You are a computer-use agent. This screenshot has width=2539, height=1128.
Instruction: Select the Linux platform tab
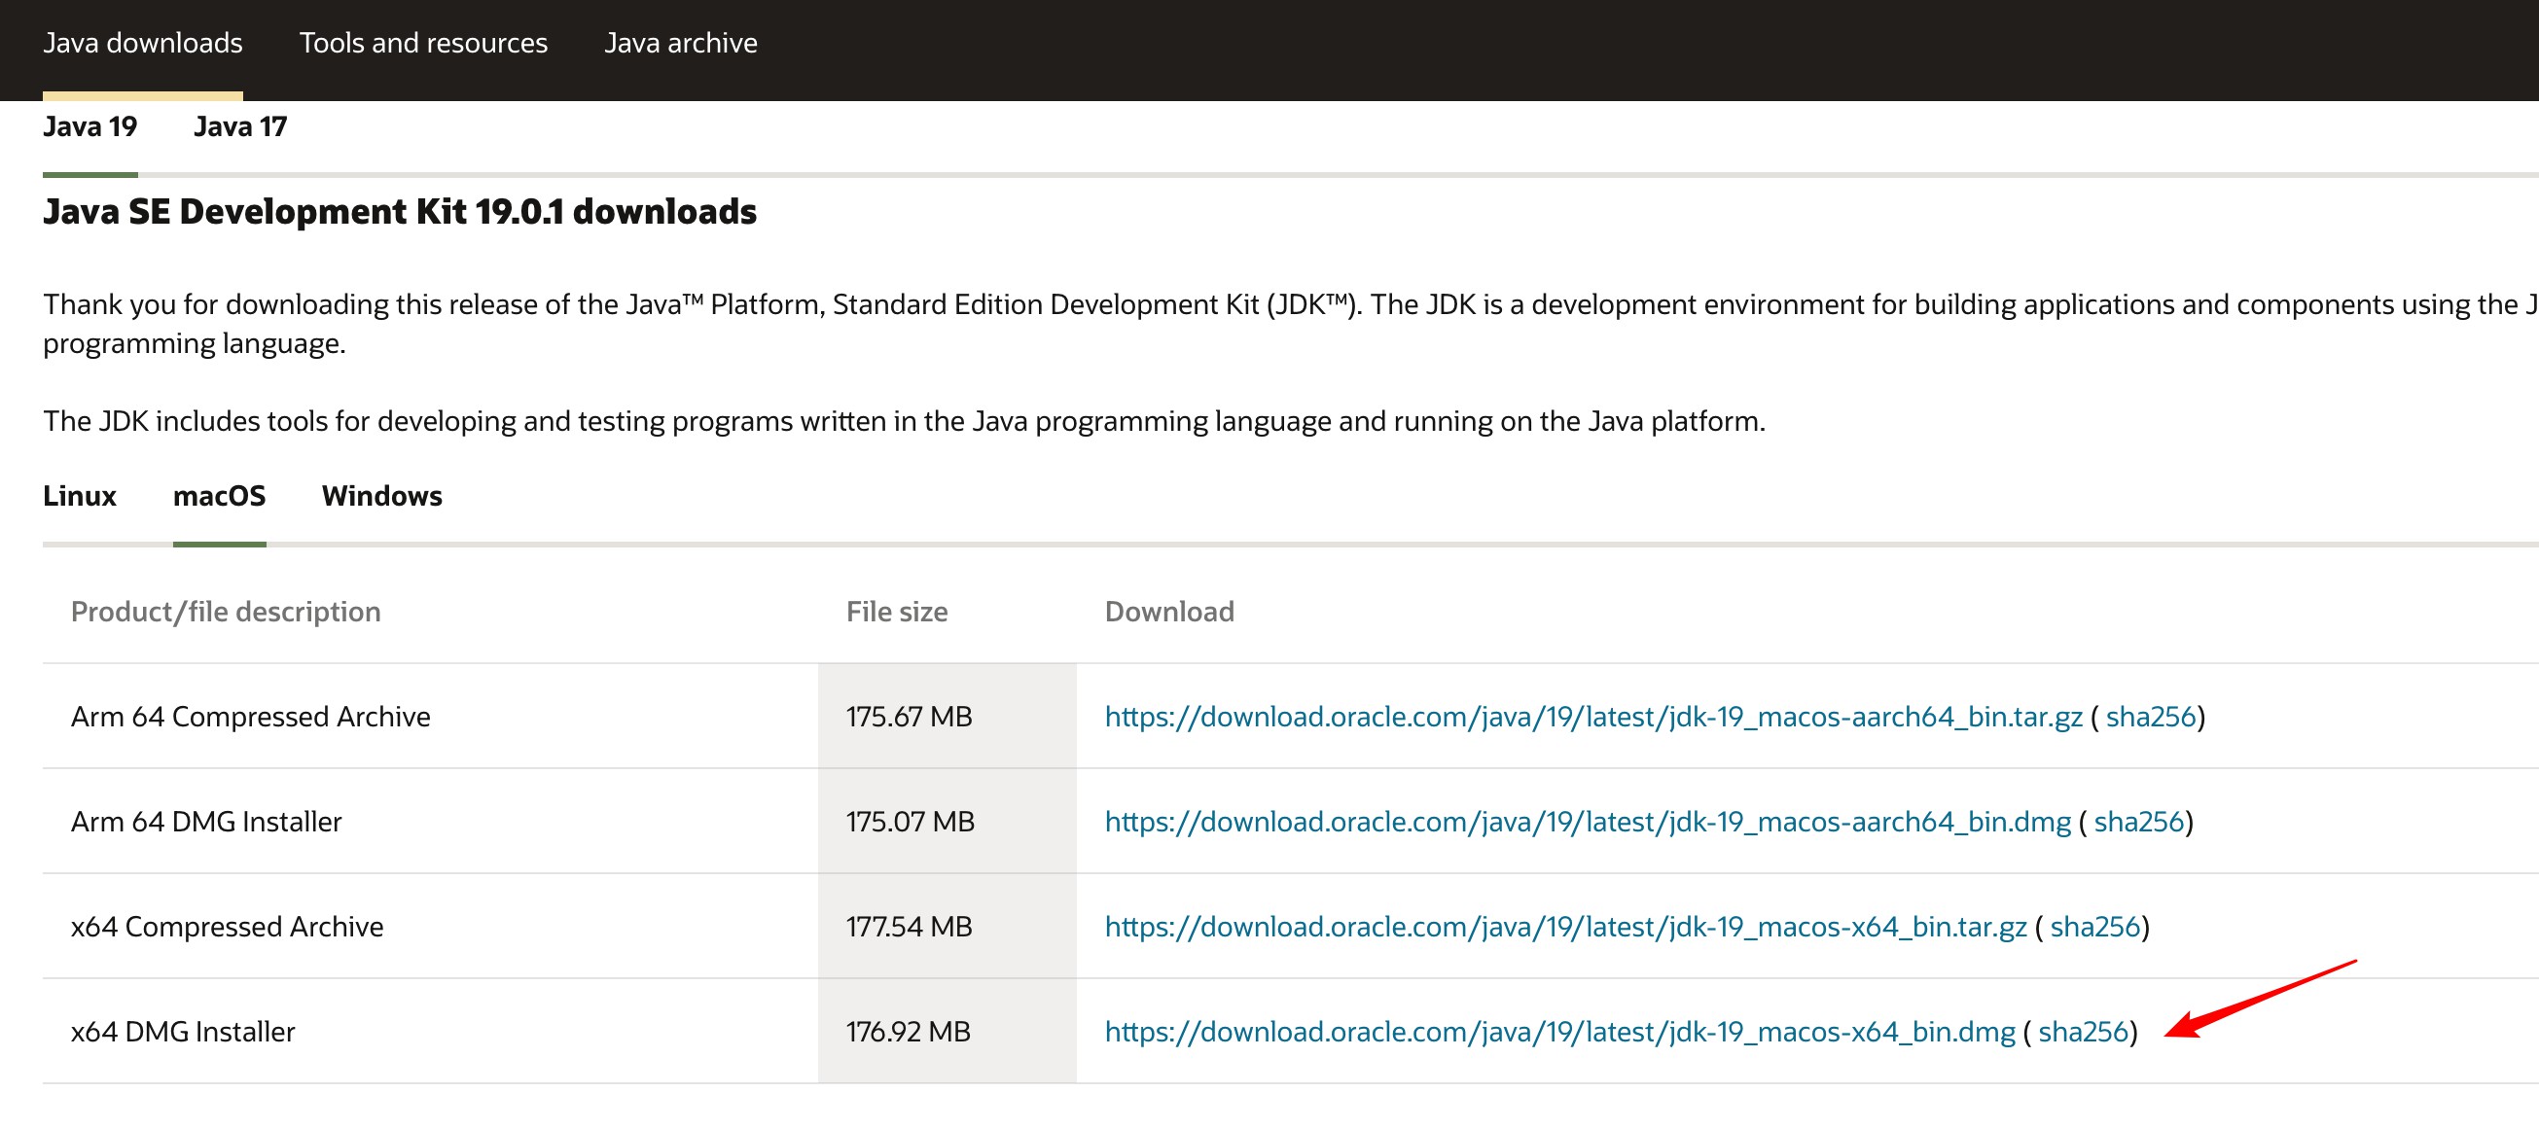(x=79, y=497)
